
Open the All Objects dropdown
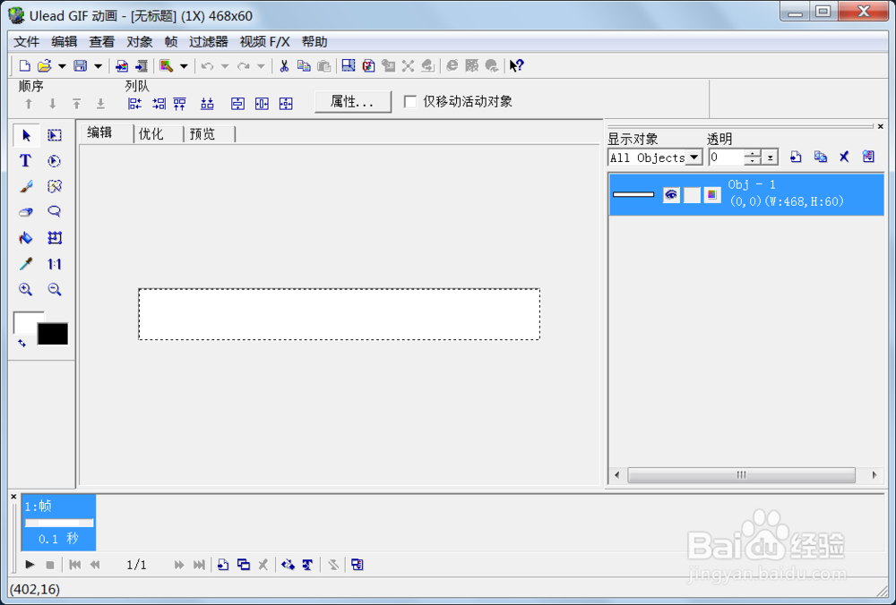click(694, 157)
